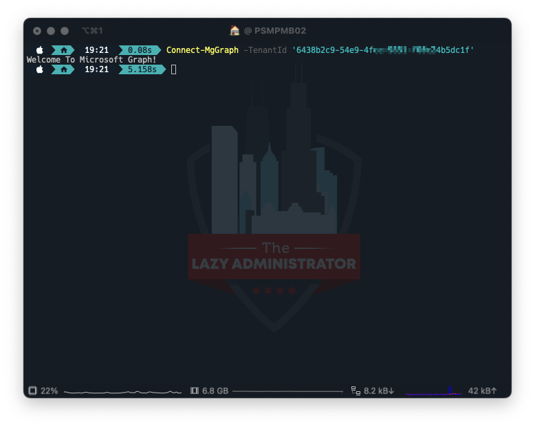Click the CPU chip icon in status bar
The height and width of the screenshot is (427, 535).
[32, 391]
